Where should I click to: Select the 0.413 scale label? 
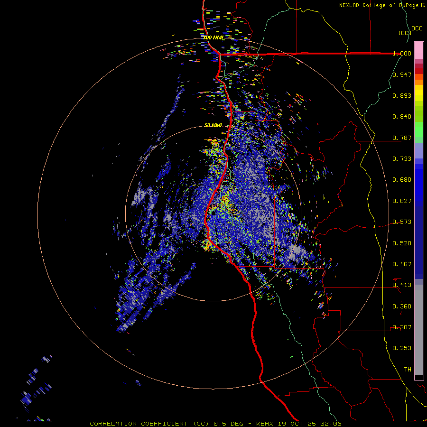click(402, 285)
